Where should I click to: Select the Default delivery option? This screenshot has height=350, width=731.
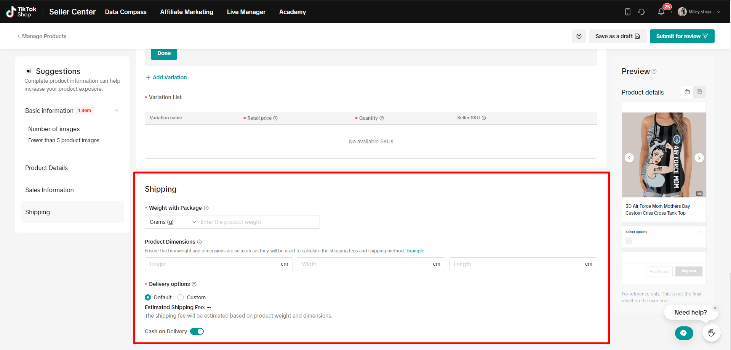[148, 297]
